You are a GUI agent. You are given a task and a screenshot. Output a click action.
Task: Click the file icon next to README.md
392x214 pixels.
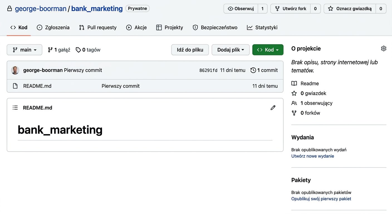click(15, 86)
